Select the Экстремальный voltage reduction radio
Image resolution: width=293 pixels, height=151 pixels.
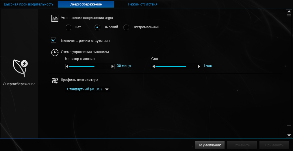click(126, 27)
